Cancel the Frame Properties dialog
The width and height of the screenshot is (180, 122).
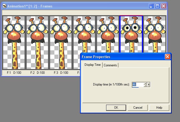[x=138, y=108]
